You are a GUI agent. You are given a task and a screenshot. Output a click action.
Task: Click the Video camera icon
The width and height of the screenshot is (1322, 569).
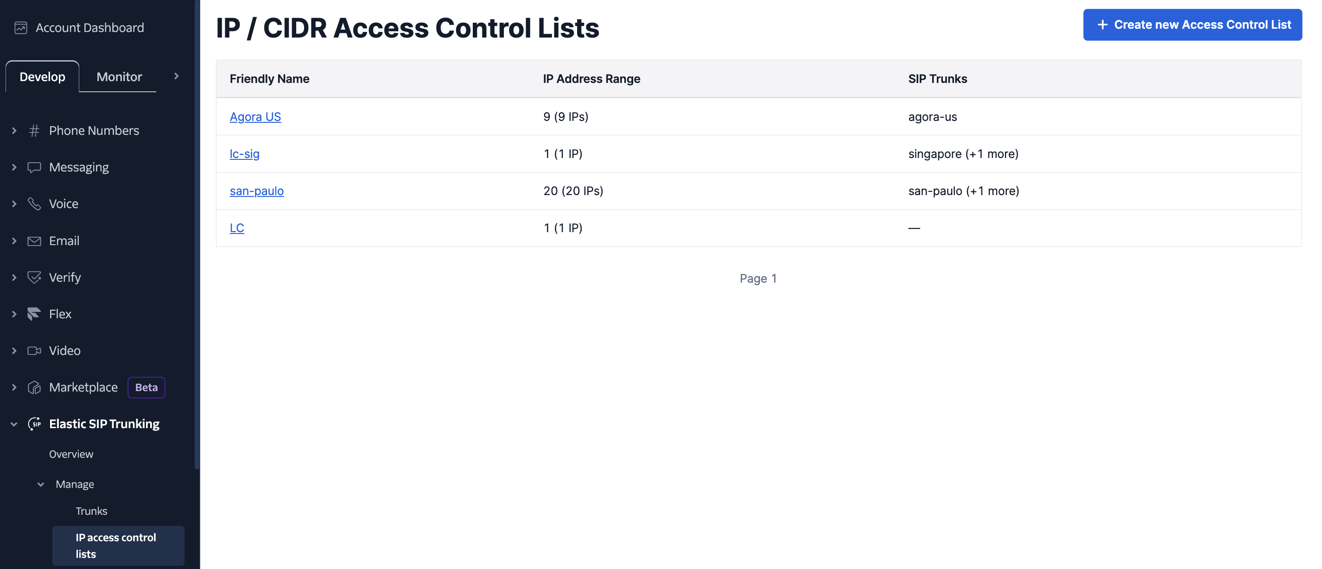(34, 350)
